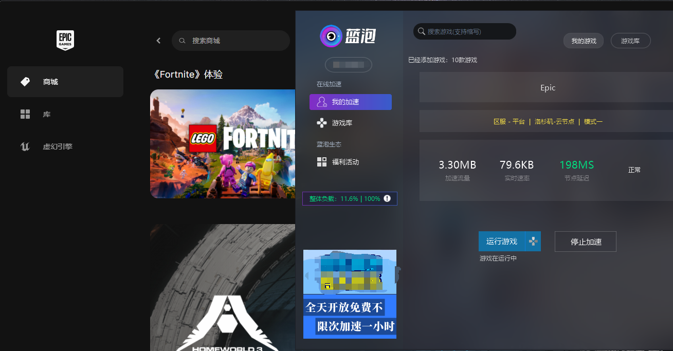
Task: Open the Homeworld 3 thumbnail
Action: 223,287
